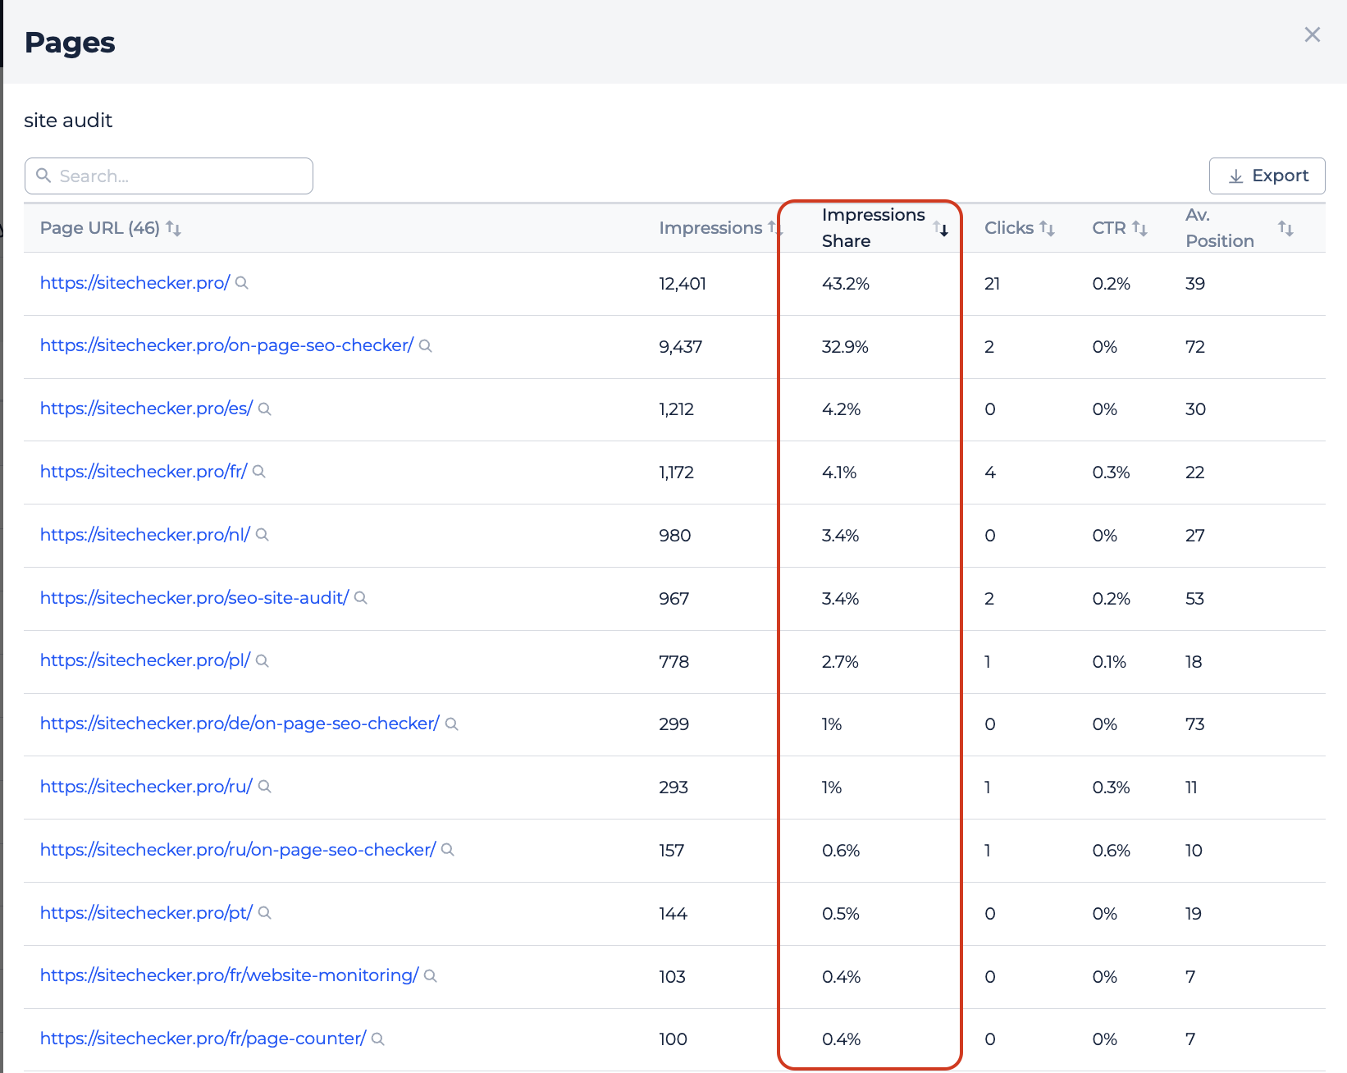1347x1073 pixels.
Task: Open the on-page-seo-checker English page link
Action: click(226, 345)
